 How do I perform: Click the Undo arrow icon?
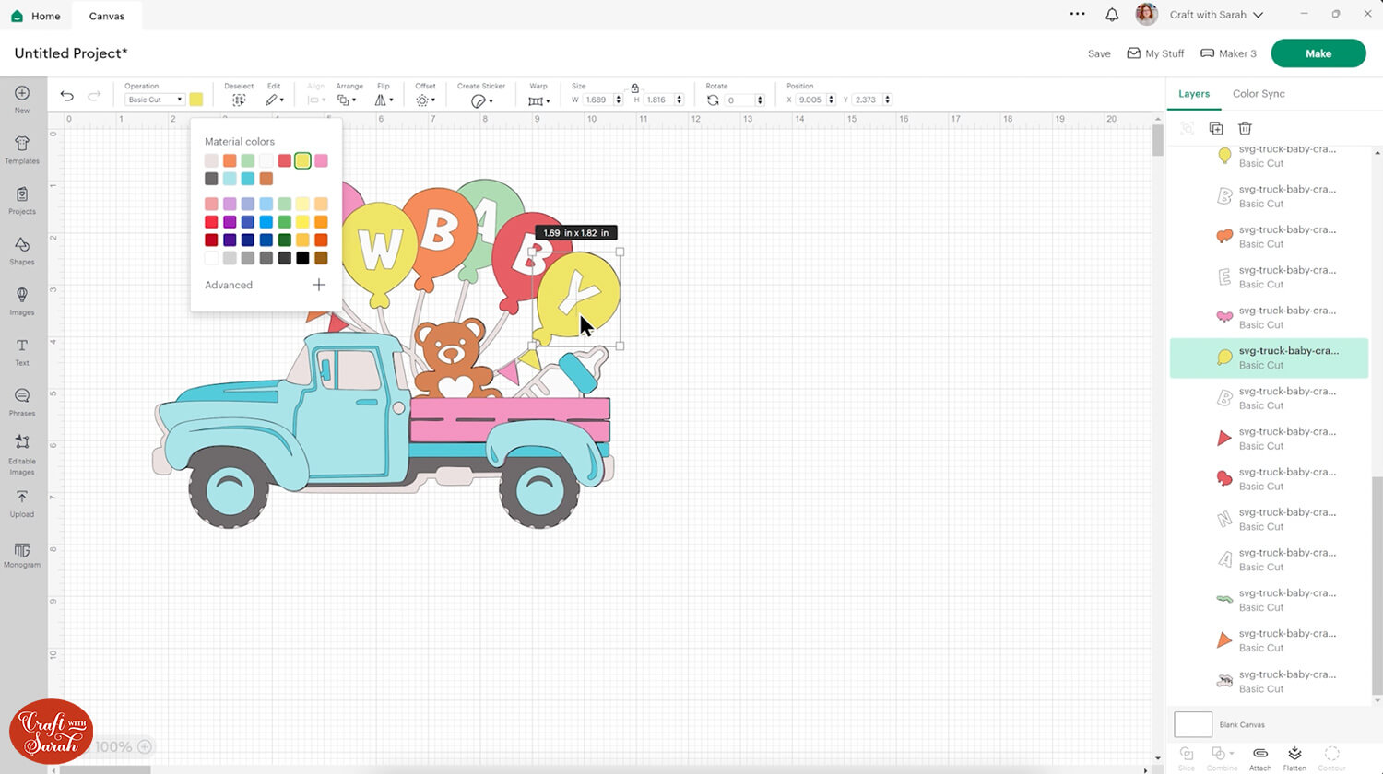[x=67, y=96]
